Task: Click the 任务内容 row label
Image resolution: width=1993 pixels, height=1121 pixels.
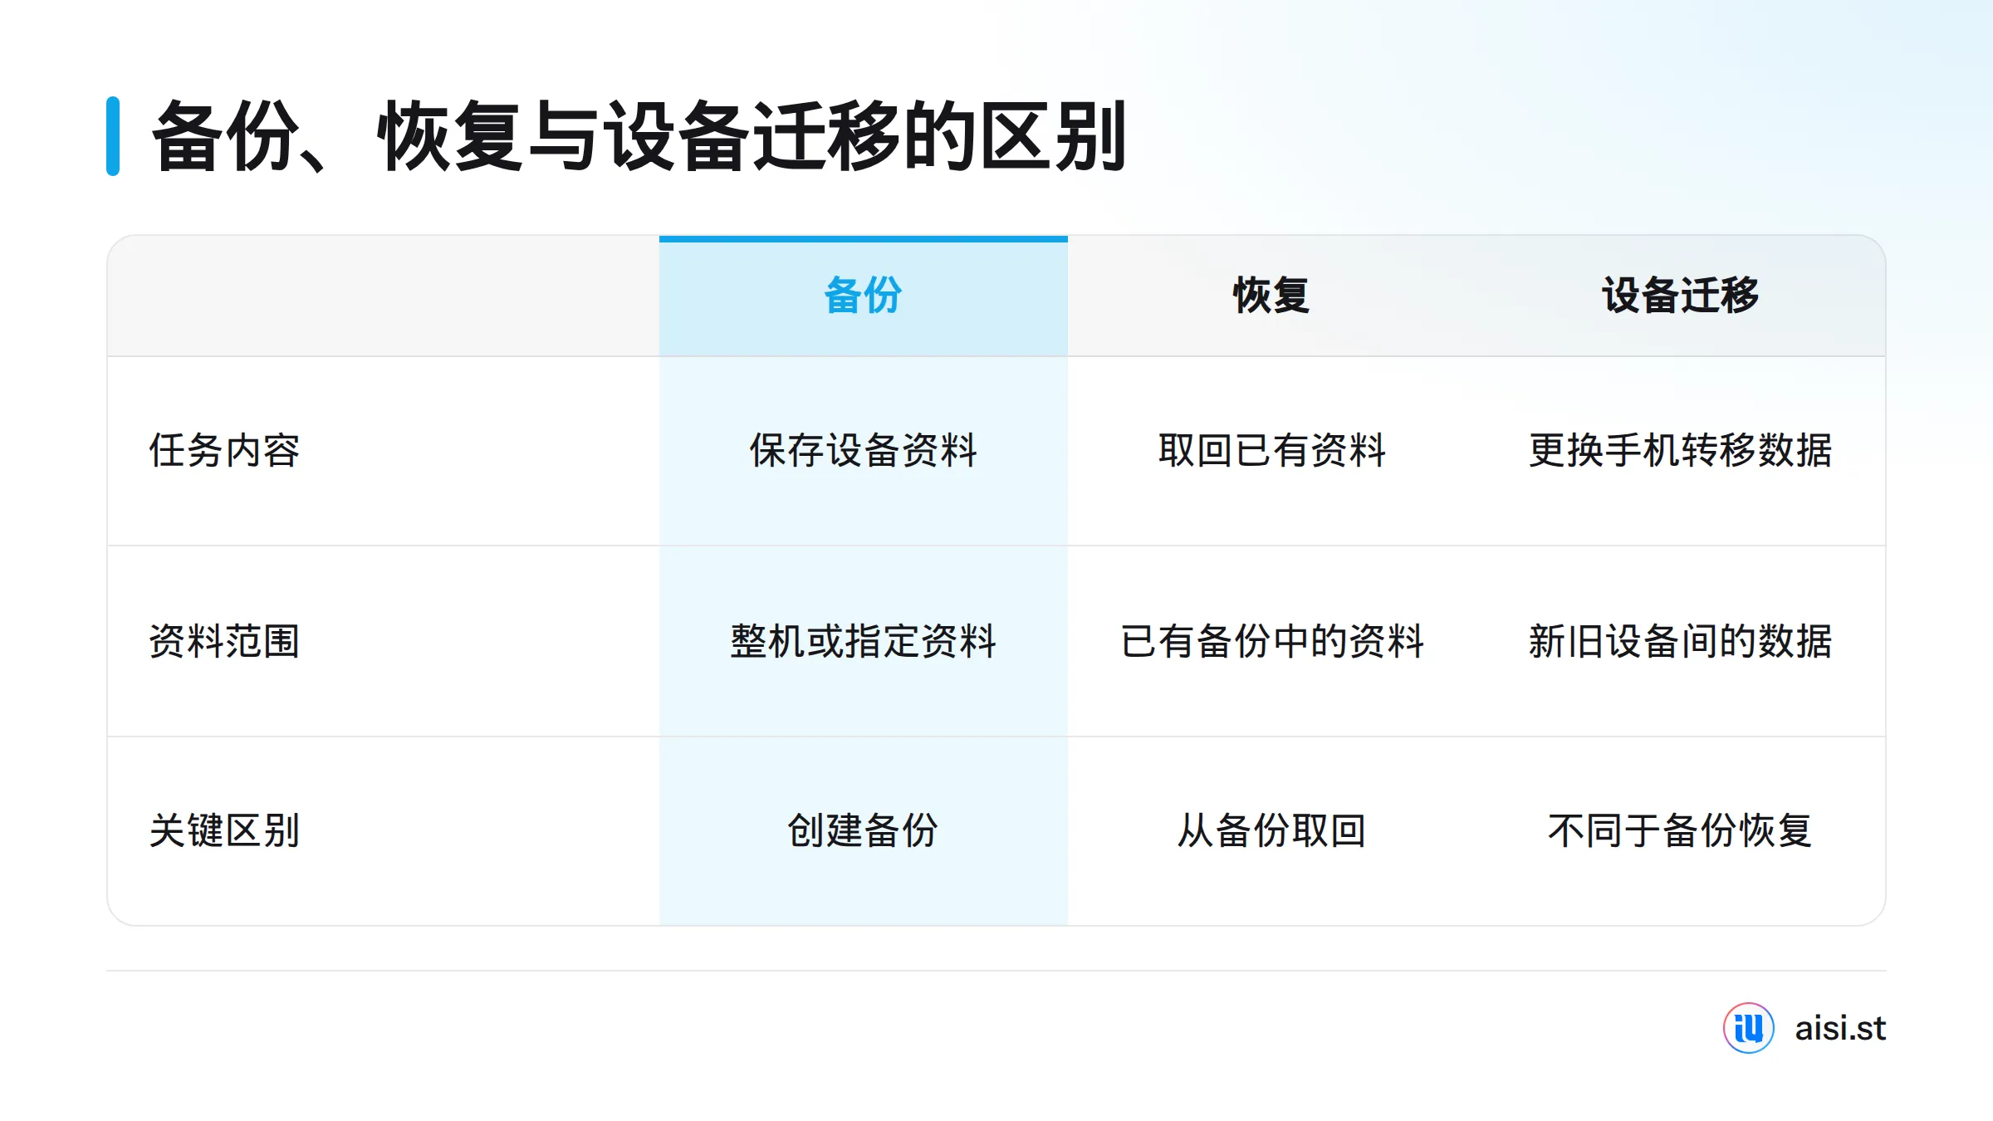Action: pos(224,451)
